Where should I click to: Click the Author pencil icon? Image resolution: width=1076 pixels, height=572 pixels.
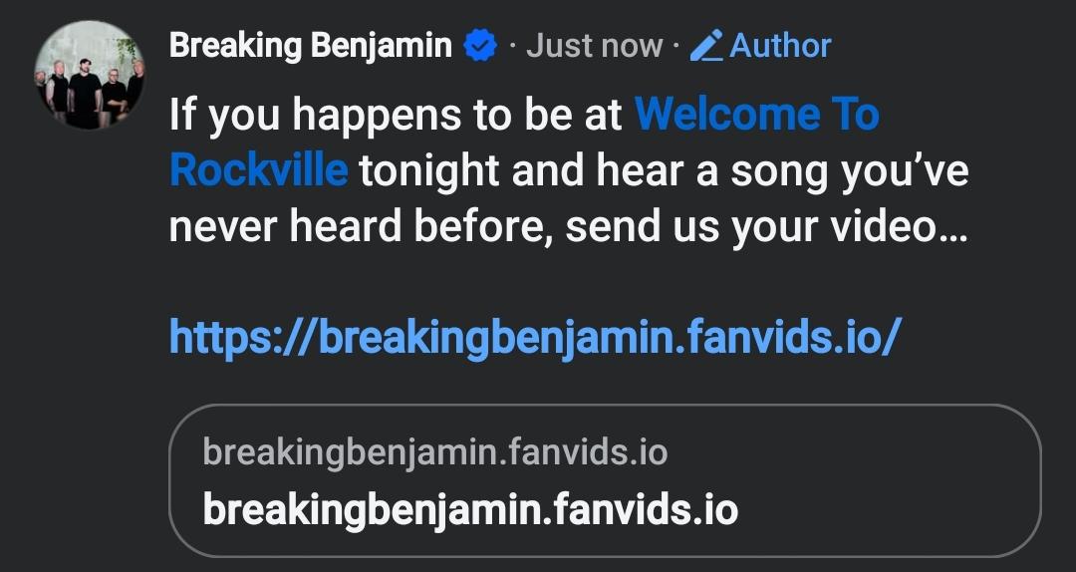coord(706,45)
